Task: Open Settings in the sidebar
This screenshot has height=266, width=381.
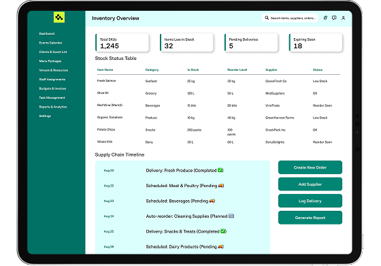Action: 45,116
